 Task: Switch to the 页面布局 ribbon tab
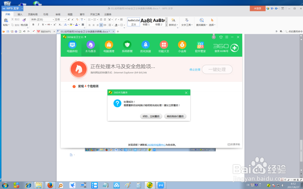pyautogui.click(x=33, y=14)
